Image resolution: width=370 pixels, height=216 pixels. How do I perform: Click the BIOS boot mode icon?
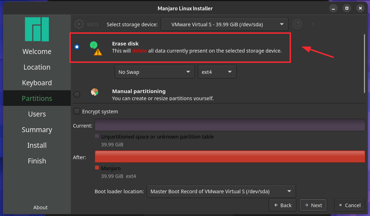click(79, 25)
